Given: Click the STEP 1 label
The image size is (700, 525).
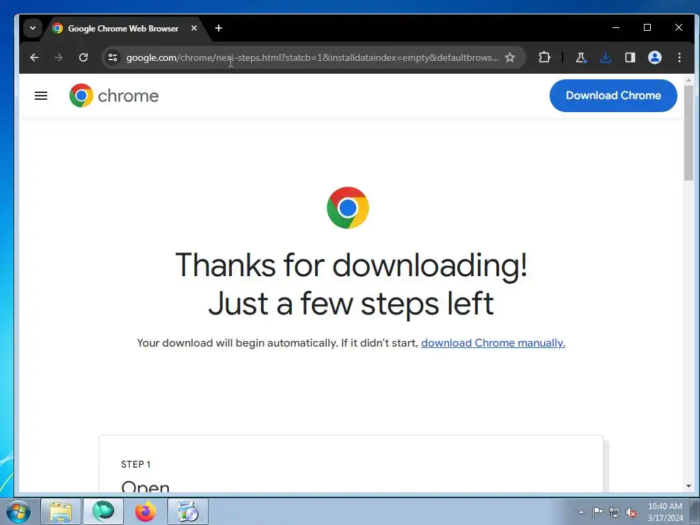Looking at the screenshot, I should point(136,464).
